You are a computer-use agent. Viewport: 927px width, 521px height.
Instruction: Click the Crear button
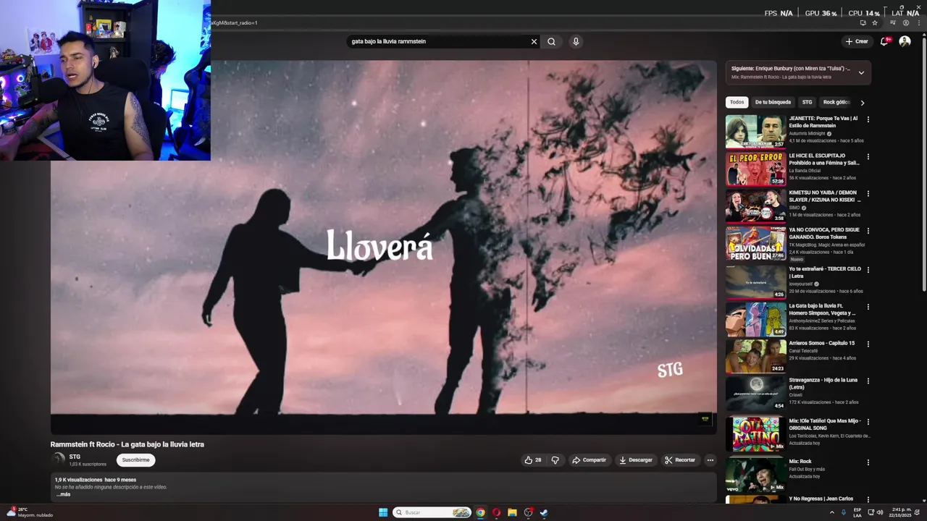[x=857, y=41]
